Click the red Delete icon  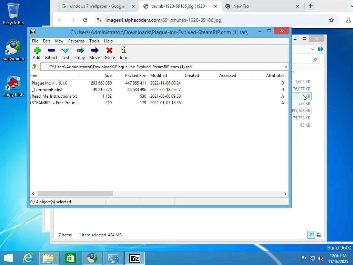pos(109,53)
